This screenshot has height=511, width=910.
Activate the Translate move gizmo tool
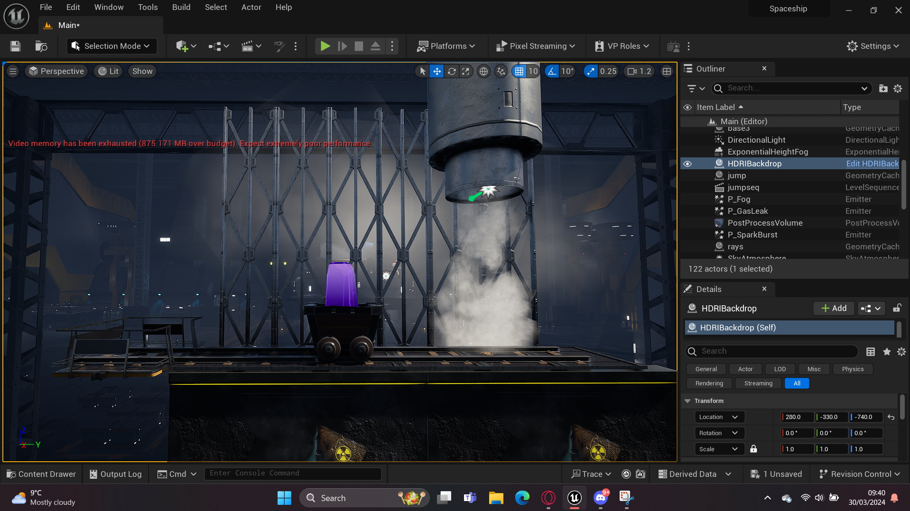tap(436, 71)
